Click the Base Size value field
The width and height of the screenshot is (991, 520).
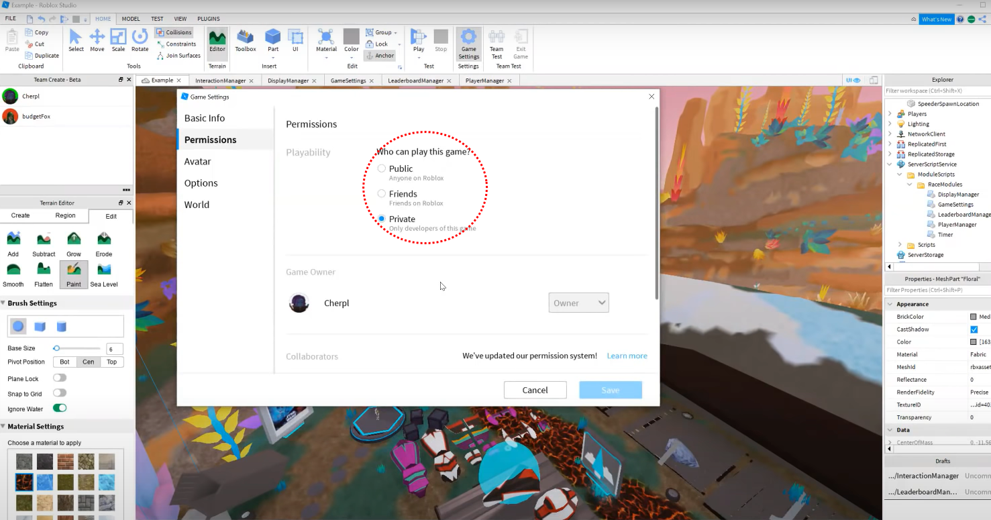pos(115,349)
